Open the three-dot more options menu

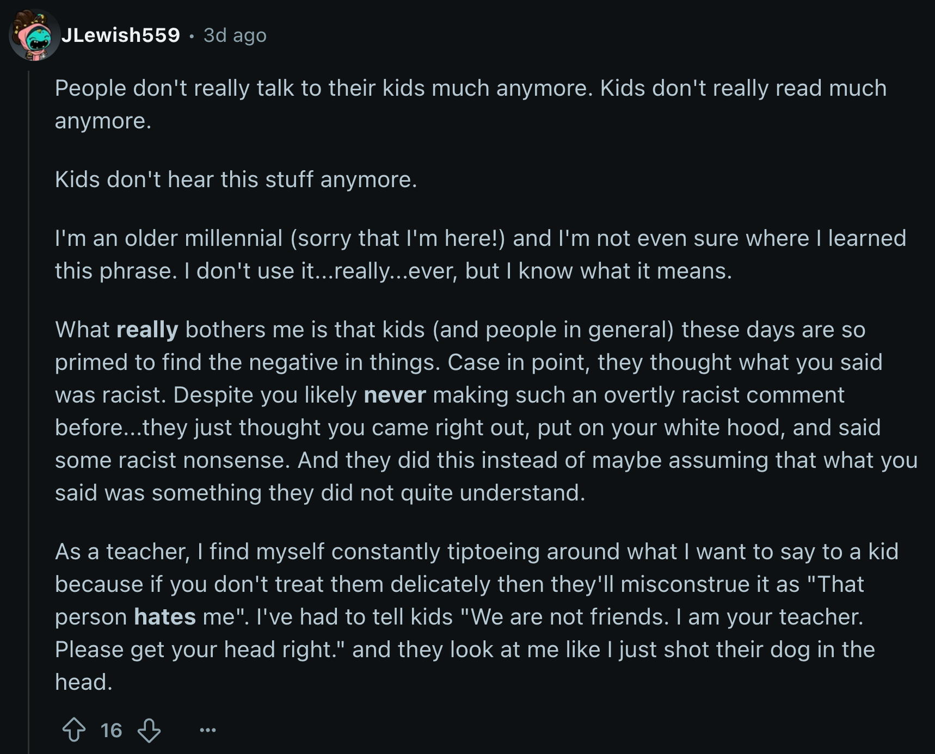(207, 730)
